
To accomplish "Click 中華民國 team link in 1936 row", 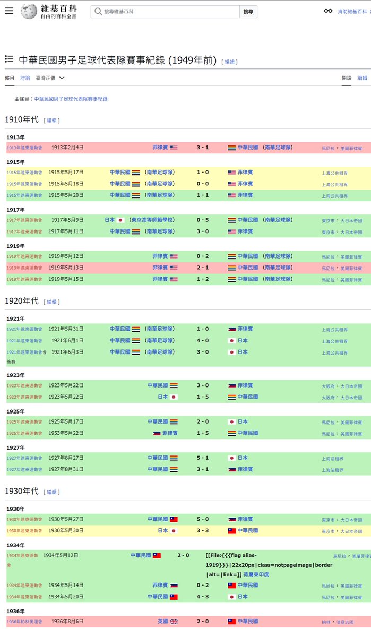I will 248,622.
